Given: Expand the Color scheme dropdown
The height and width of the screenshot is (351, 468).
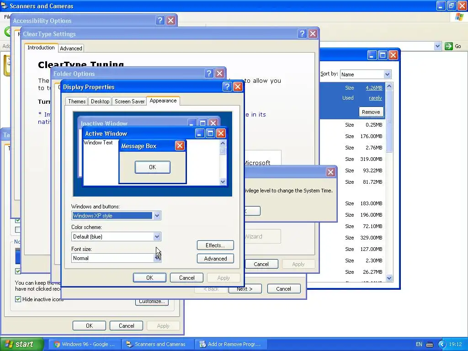Looking at the screenshot, I should click(157, 237).
